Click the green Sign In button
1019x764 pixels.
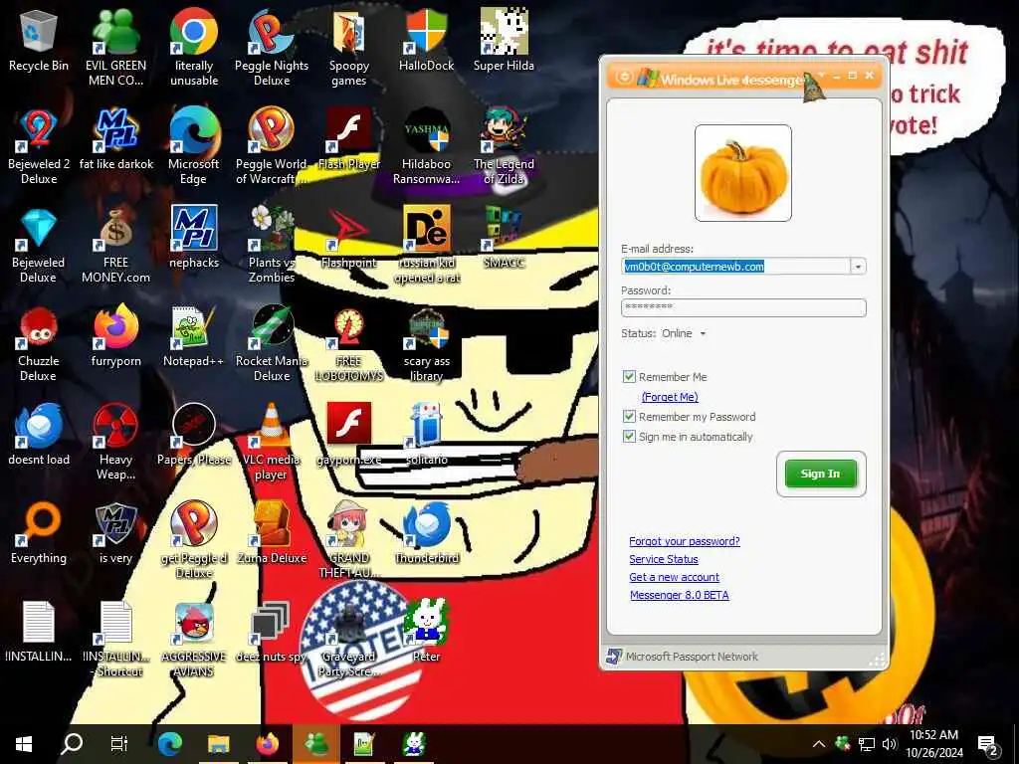(x=821, y=474)
